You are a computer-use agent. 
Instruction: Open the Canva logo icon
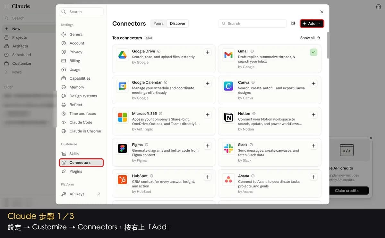tap(228, 86)
